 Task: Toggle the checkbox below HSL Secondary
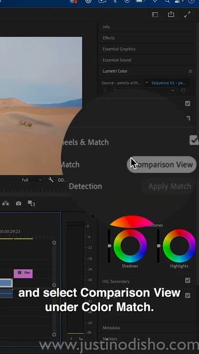pyautogui.click(x=187, y=295)
